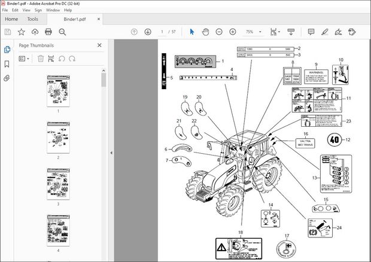Delete selected page with trash icon

41,59
